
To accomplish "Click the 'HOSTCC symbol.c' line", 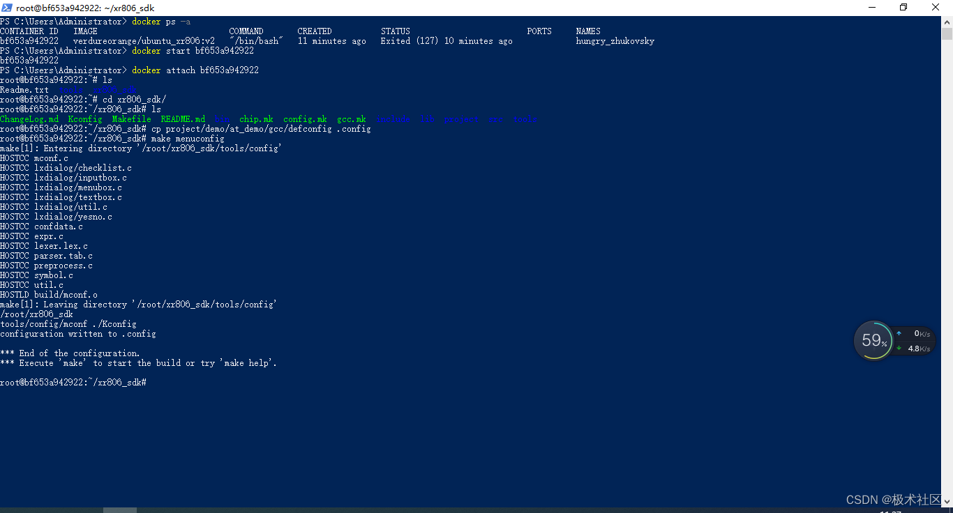I will point(36,275).
